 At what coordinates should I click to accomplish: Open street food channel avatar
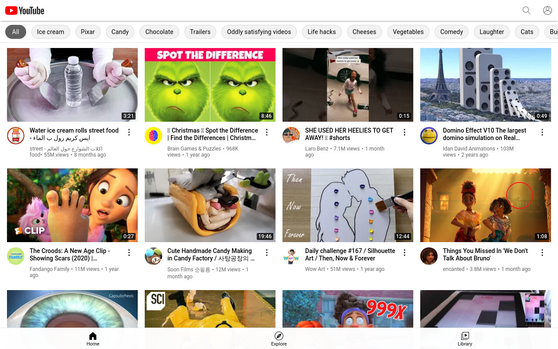click(16, 136)
